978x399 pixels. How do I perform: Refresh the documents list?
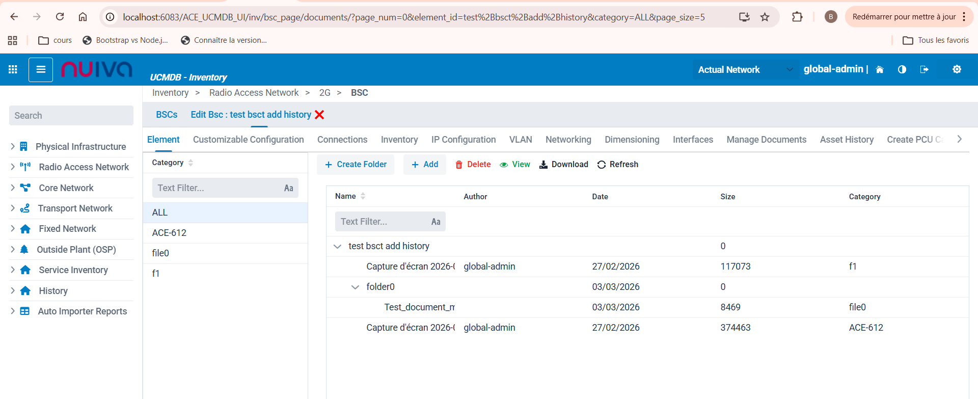[617, 165]
